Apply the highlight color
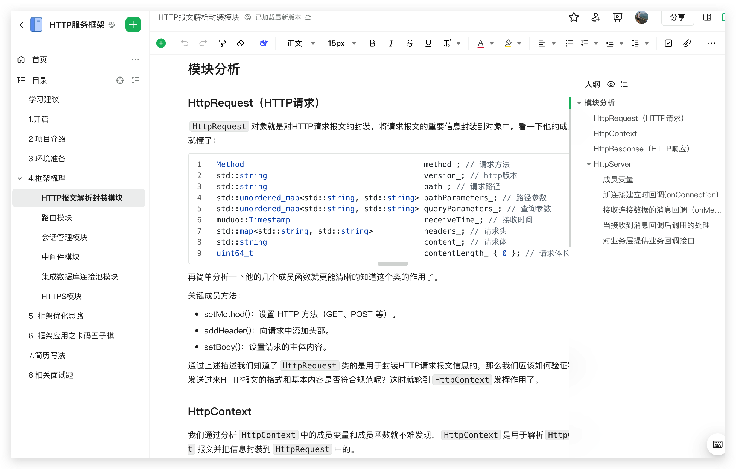736x469 pixels. pyautogui.click(x=508, y=43)
